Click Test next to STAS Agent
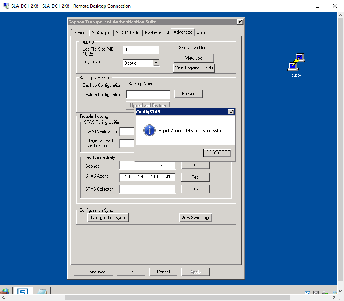344x301 pixels. click(x=195, y=177)
